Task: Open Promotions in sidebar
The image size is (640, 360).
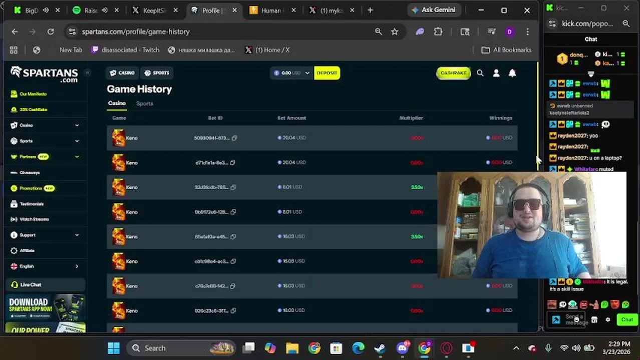Action: [x=32, y=188]
